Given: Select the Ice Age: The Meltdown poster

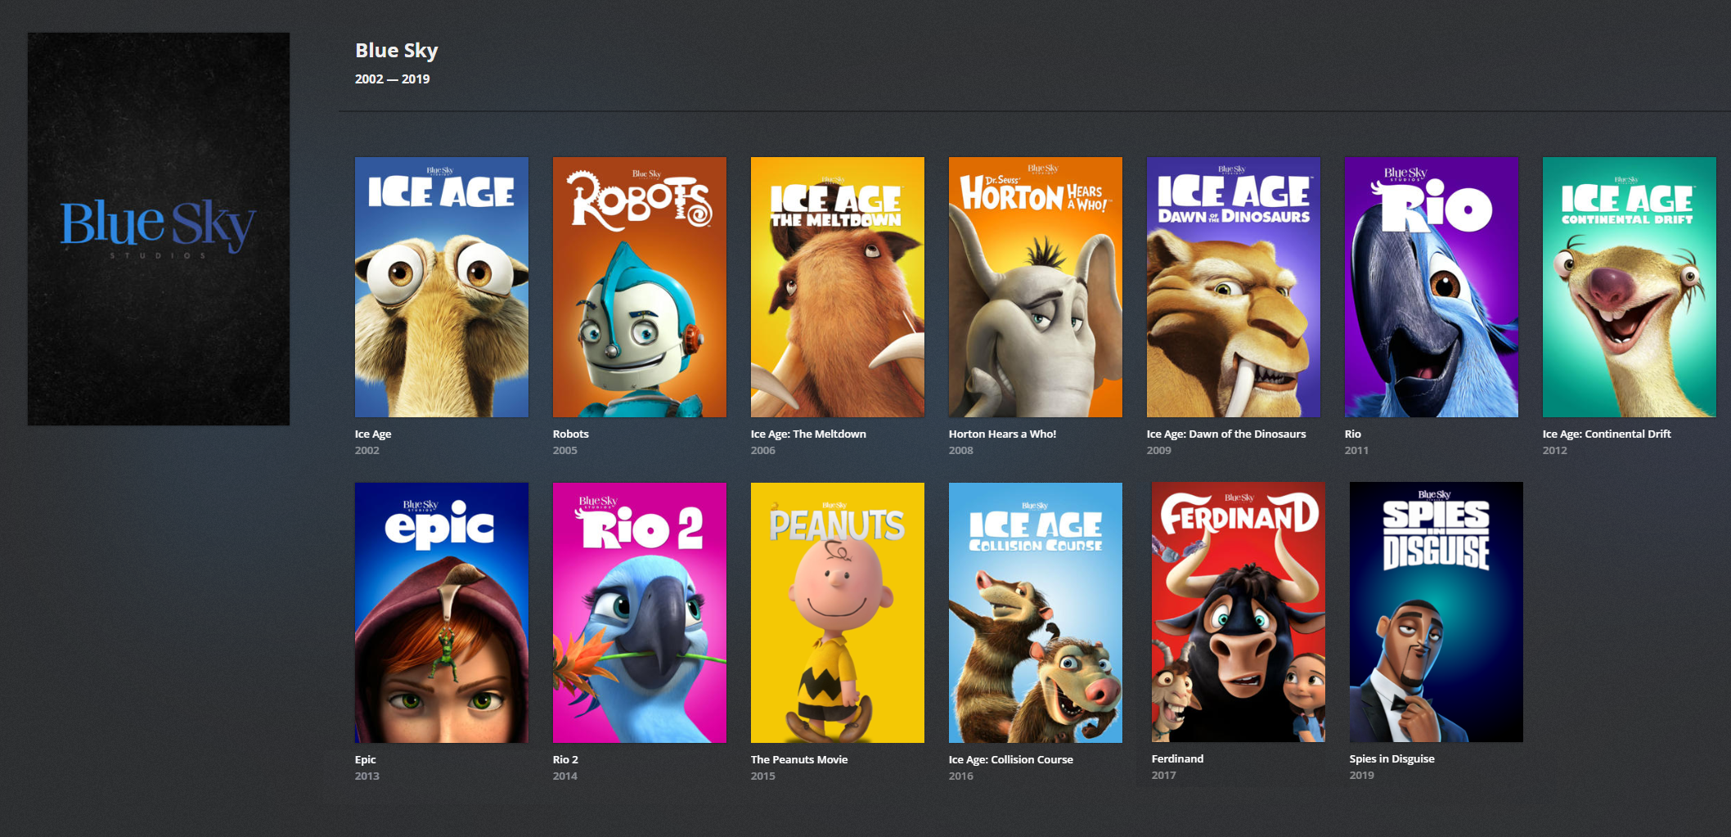Looking at the screenshot, I should click(x=838, y=287).
